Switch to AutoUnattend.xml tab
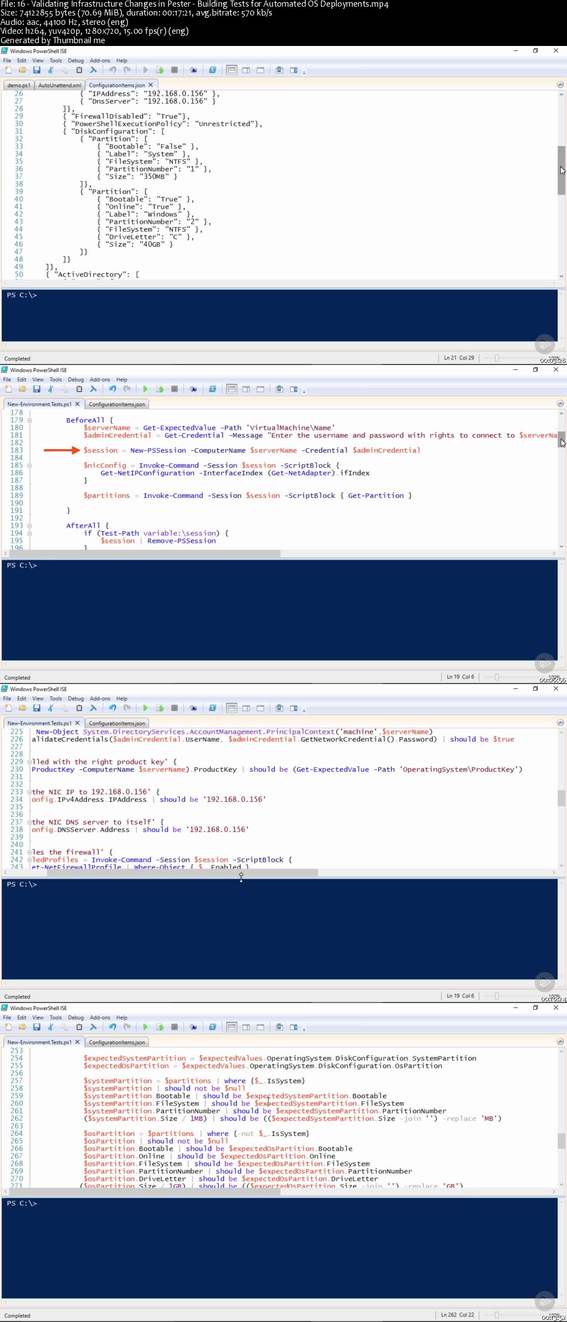The image size is (567, 1322). click(x=59, y=85)
